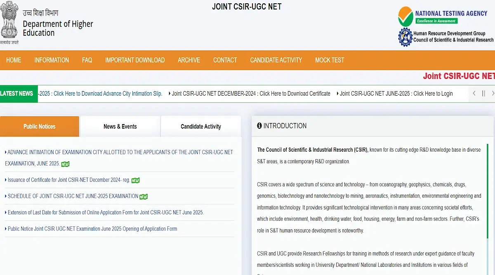The width and height of the screenshot is (495, 275).
Task: Open the ARCHIVE menu item
Action: (x=189, y=60)
